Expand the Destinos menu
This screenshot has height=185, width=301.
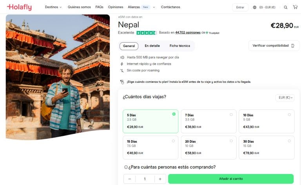coord(53,7)
